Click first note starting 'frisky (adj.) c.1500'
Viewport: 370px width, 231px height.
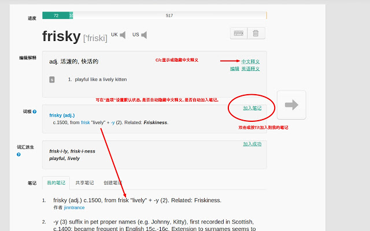tap(138, 200)
